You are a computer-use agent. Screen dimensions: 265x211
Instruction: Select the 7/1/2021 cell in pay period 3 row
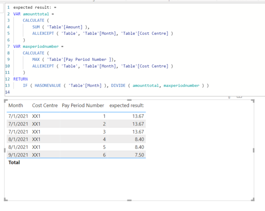pyautogui.click(x=18, y=132)
